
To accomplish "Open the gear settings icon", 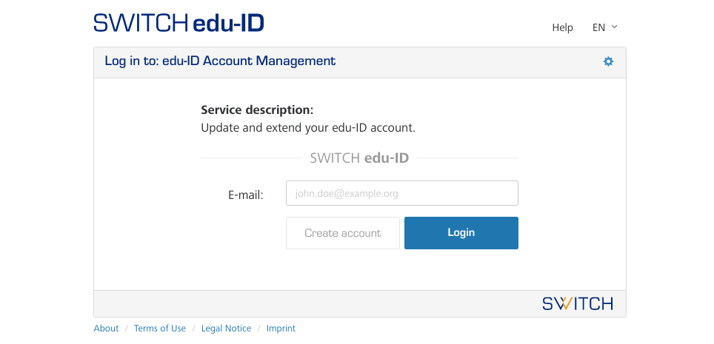I will tap(608, 61).
